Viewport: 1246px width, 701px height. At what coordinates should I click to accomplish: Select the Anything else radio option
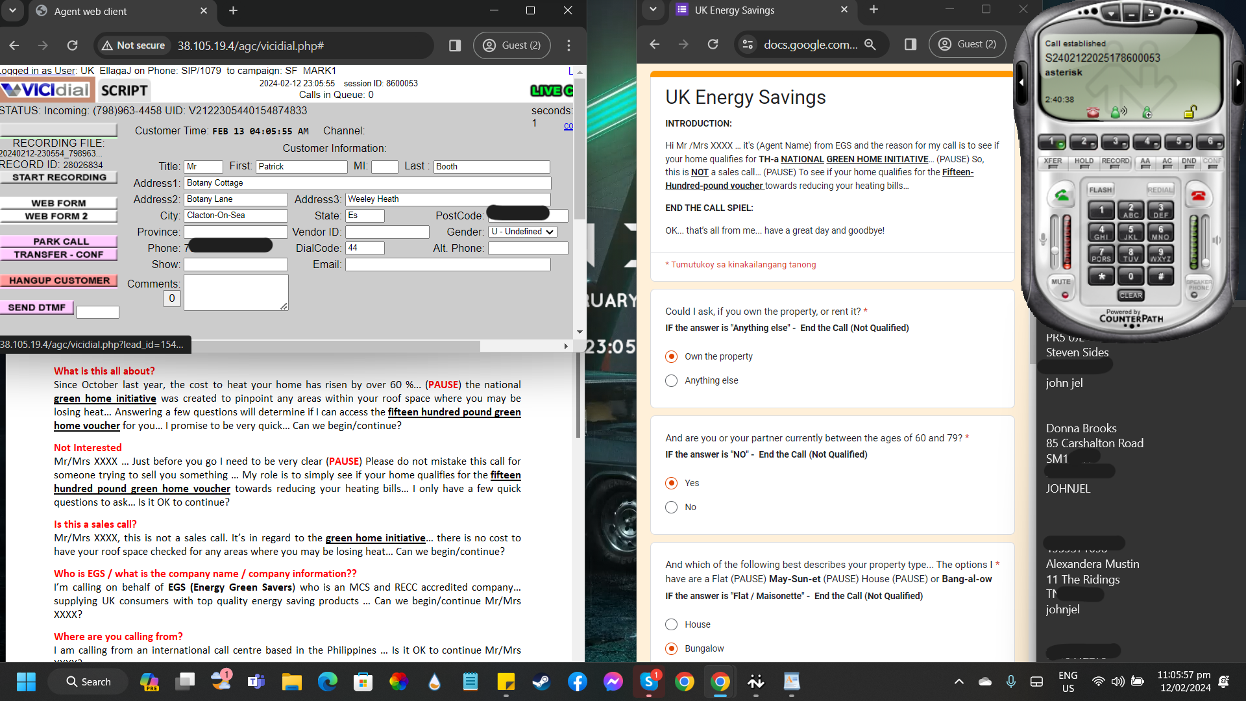pyautogui.click(x=671, y=380)
